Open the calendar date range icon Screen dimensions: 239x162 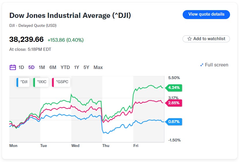tap(13, 67)
